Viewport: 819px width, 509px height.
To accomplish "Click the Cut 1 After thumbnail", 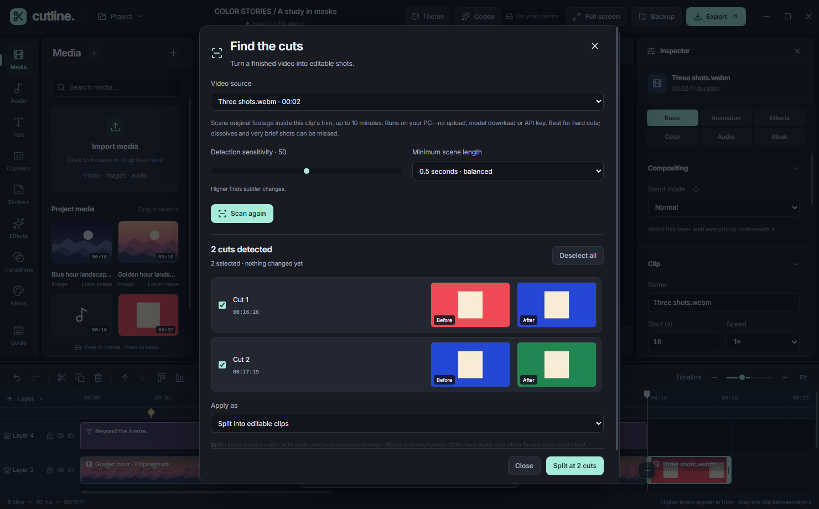I will pyautogui.click(x=557, y=305).
